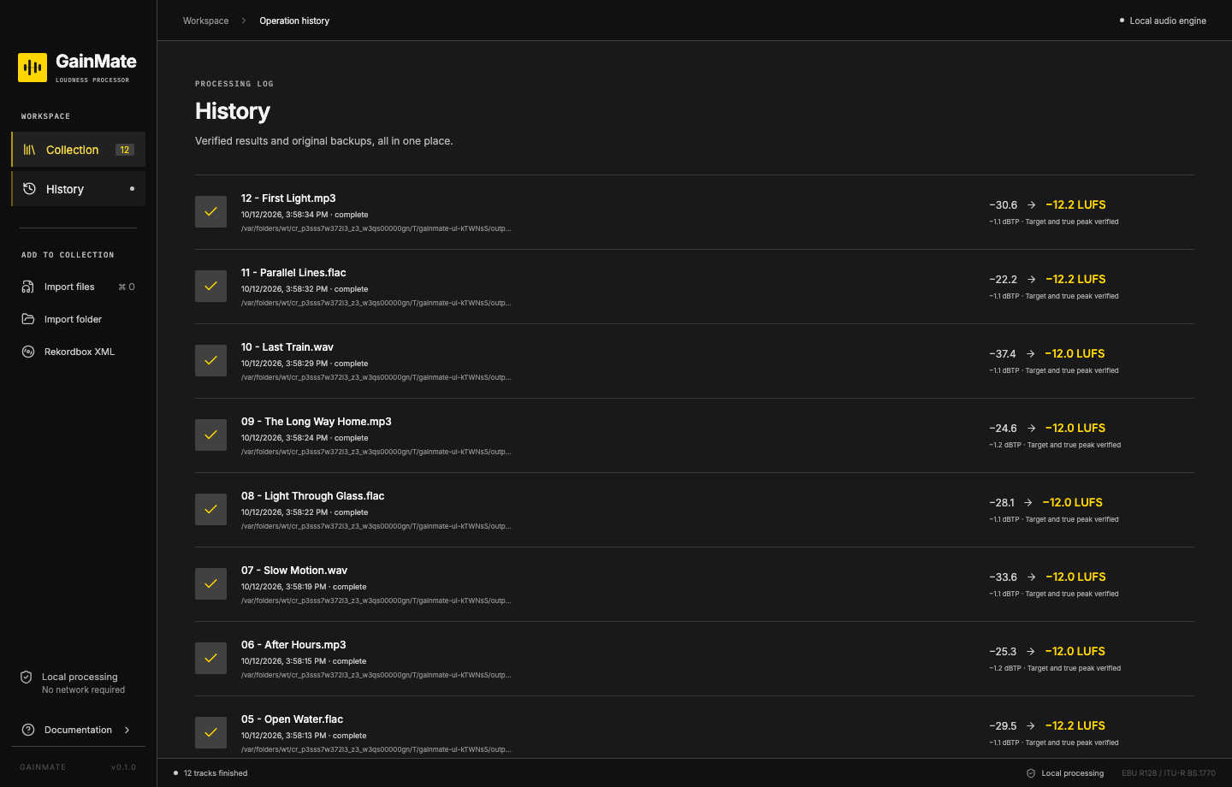Click the Rekordbox XML import label
Screen dimensions: 1232x787
click(80, 352)
